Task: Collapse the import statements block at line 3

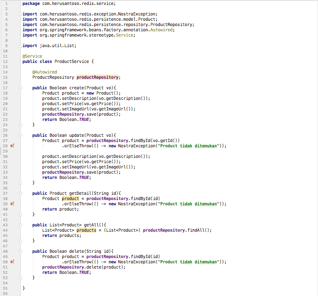Action: tap(20, 14)
